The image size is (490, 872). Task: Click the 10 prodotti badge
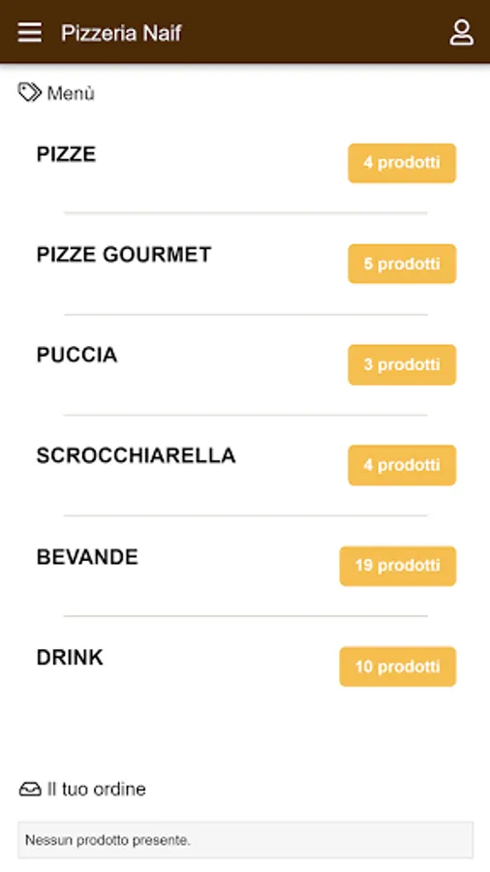(398, 667)
